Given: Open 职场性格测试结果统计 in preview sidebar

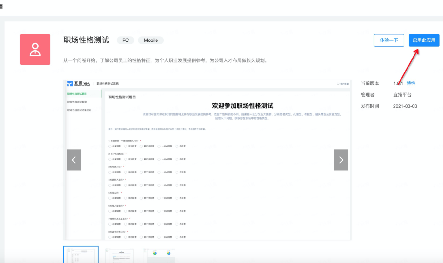Looking at the screenshot, I should click(79, 110).
